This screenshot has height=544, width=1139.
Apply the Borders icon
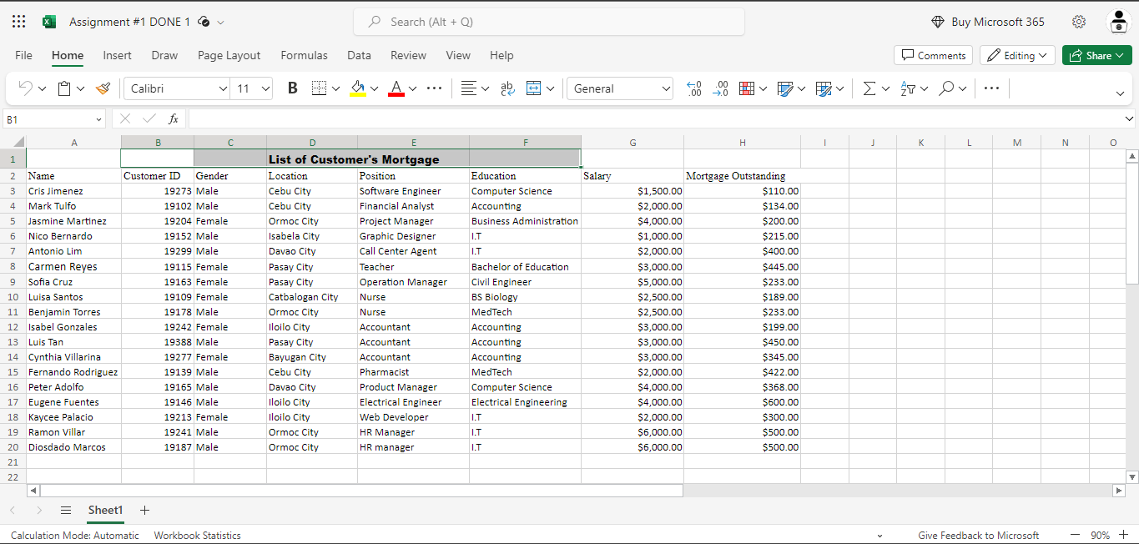(x=319, y=88)
